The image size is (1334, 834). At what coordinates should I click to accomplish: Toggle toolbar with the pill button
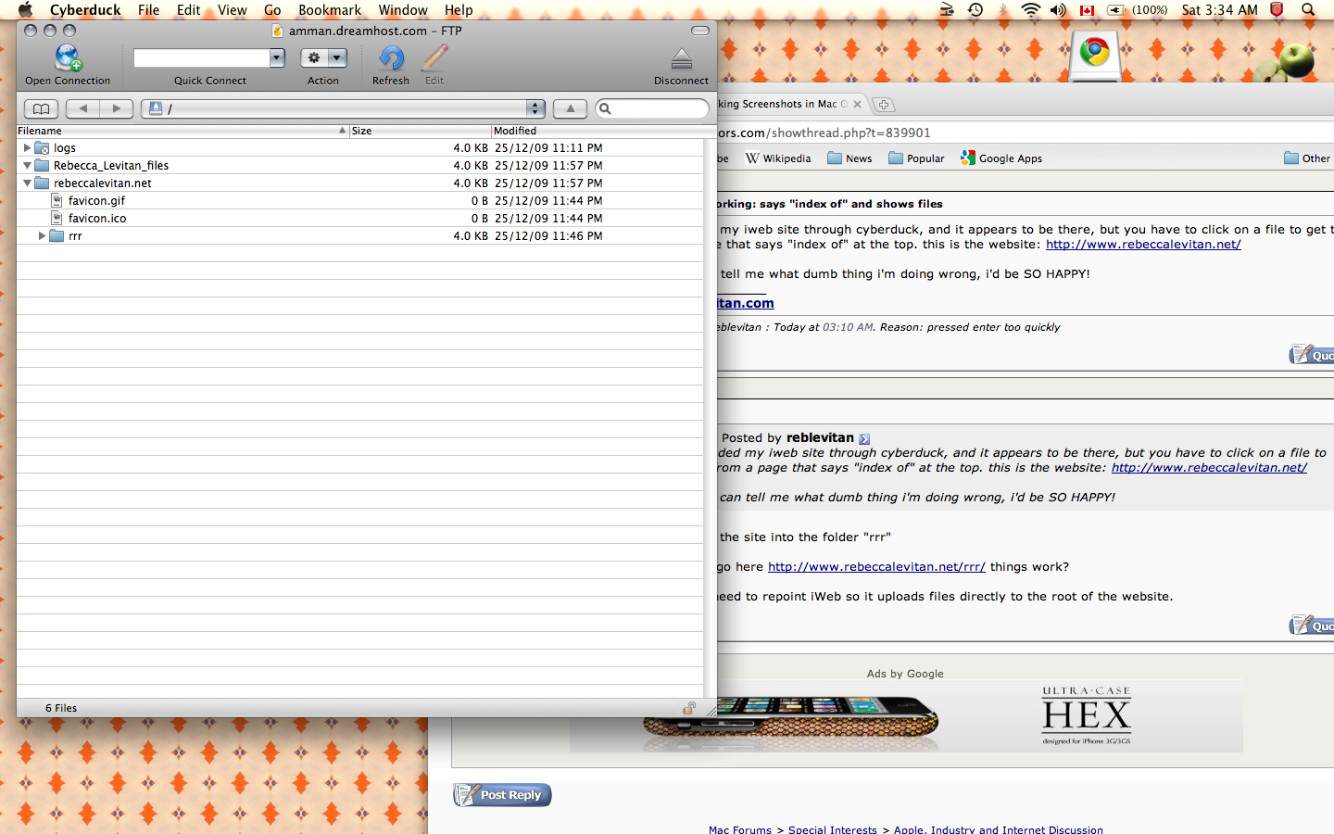pos(700,31)
